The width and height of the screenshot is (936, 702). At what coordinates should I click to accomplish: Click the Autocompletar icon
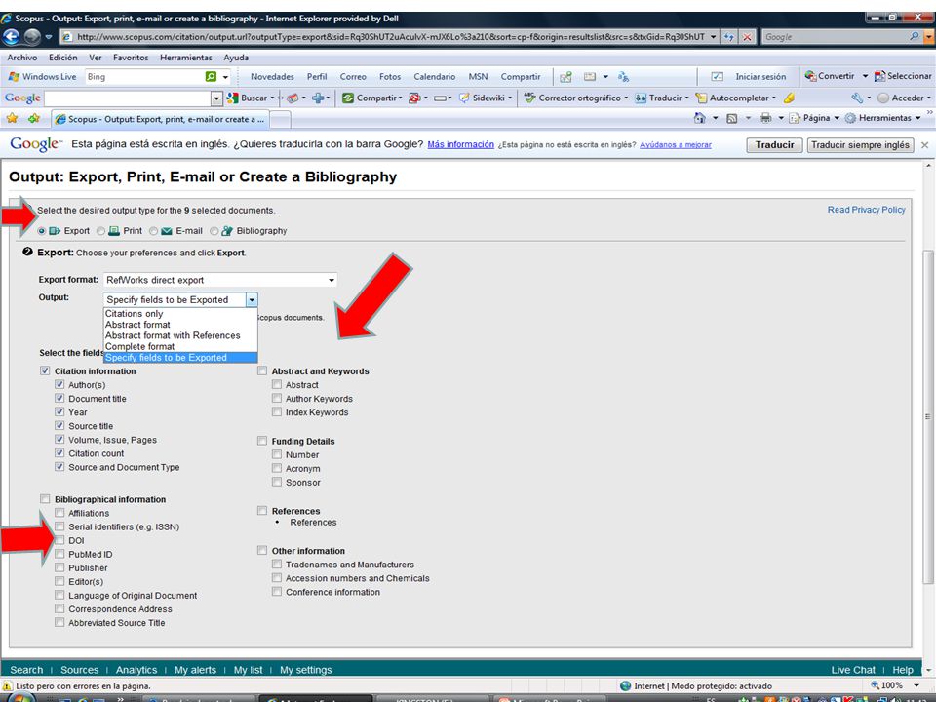(701, 97)
